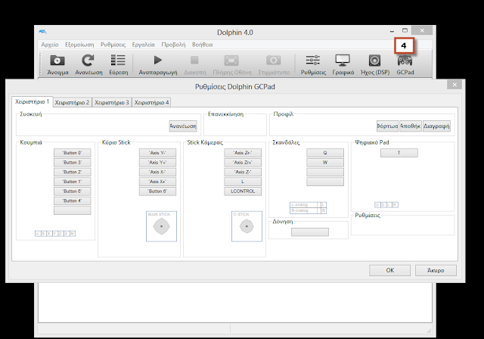This screenshot has width=484, height=339.
Task: Click the 'Axis X-' mapping button
Action: click(157, 172)
